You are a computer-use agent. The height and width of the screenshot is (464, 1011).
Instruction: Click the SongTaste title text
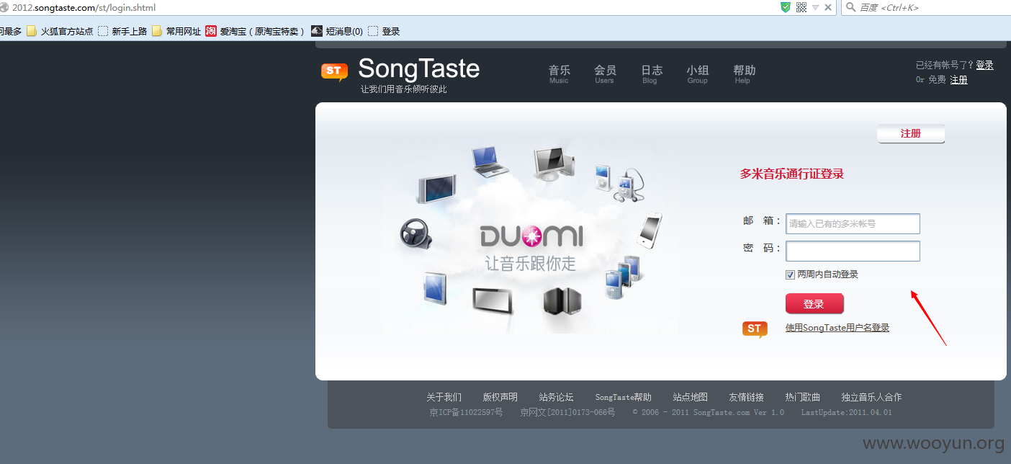pos(418,68)
